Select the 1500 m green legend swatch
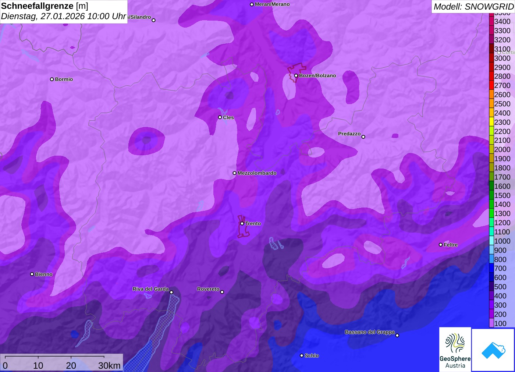515x372 pixels. pos(491,195)
